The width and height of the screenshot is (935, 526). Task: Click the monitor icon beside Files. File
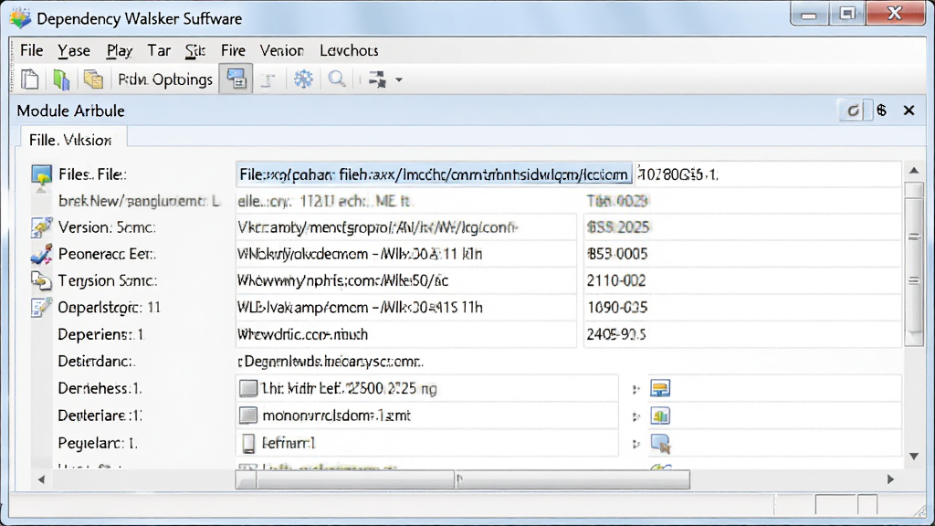[x=41, y=174]
